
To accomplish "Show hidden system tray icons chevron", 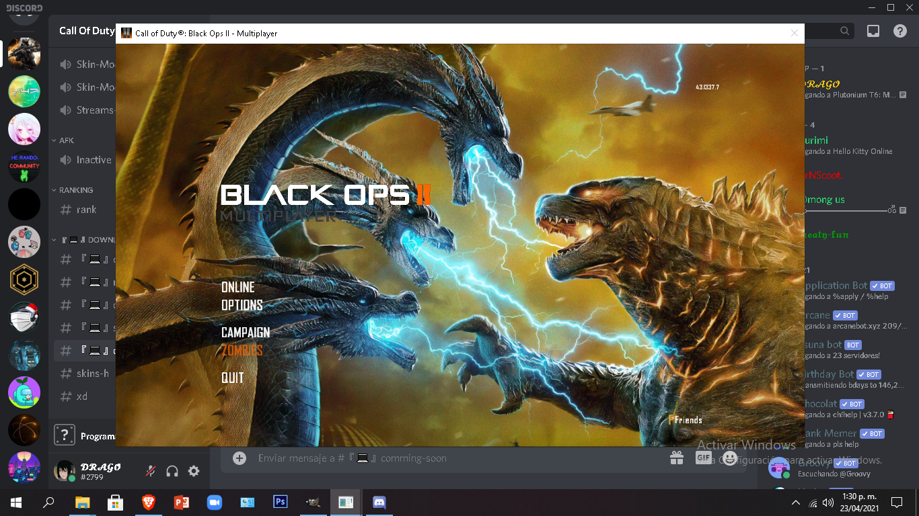I will tap(796, 503).
